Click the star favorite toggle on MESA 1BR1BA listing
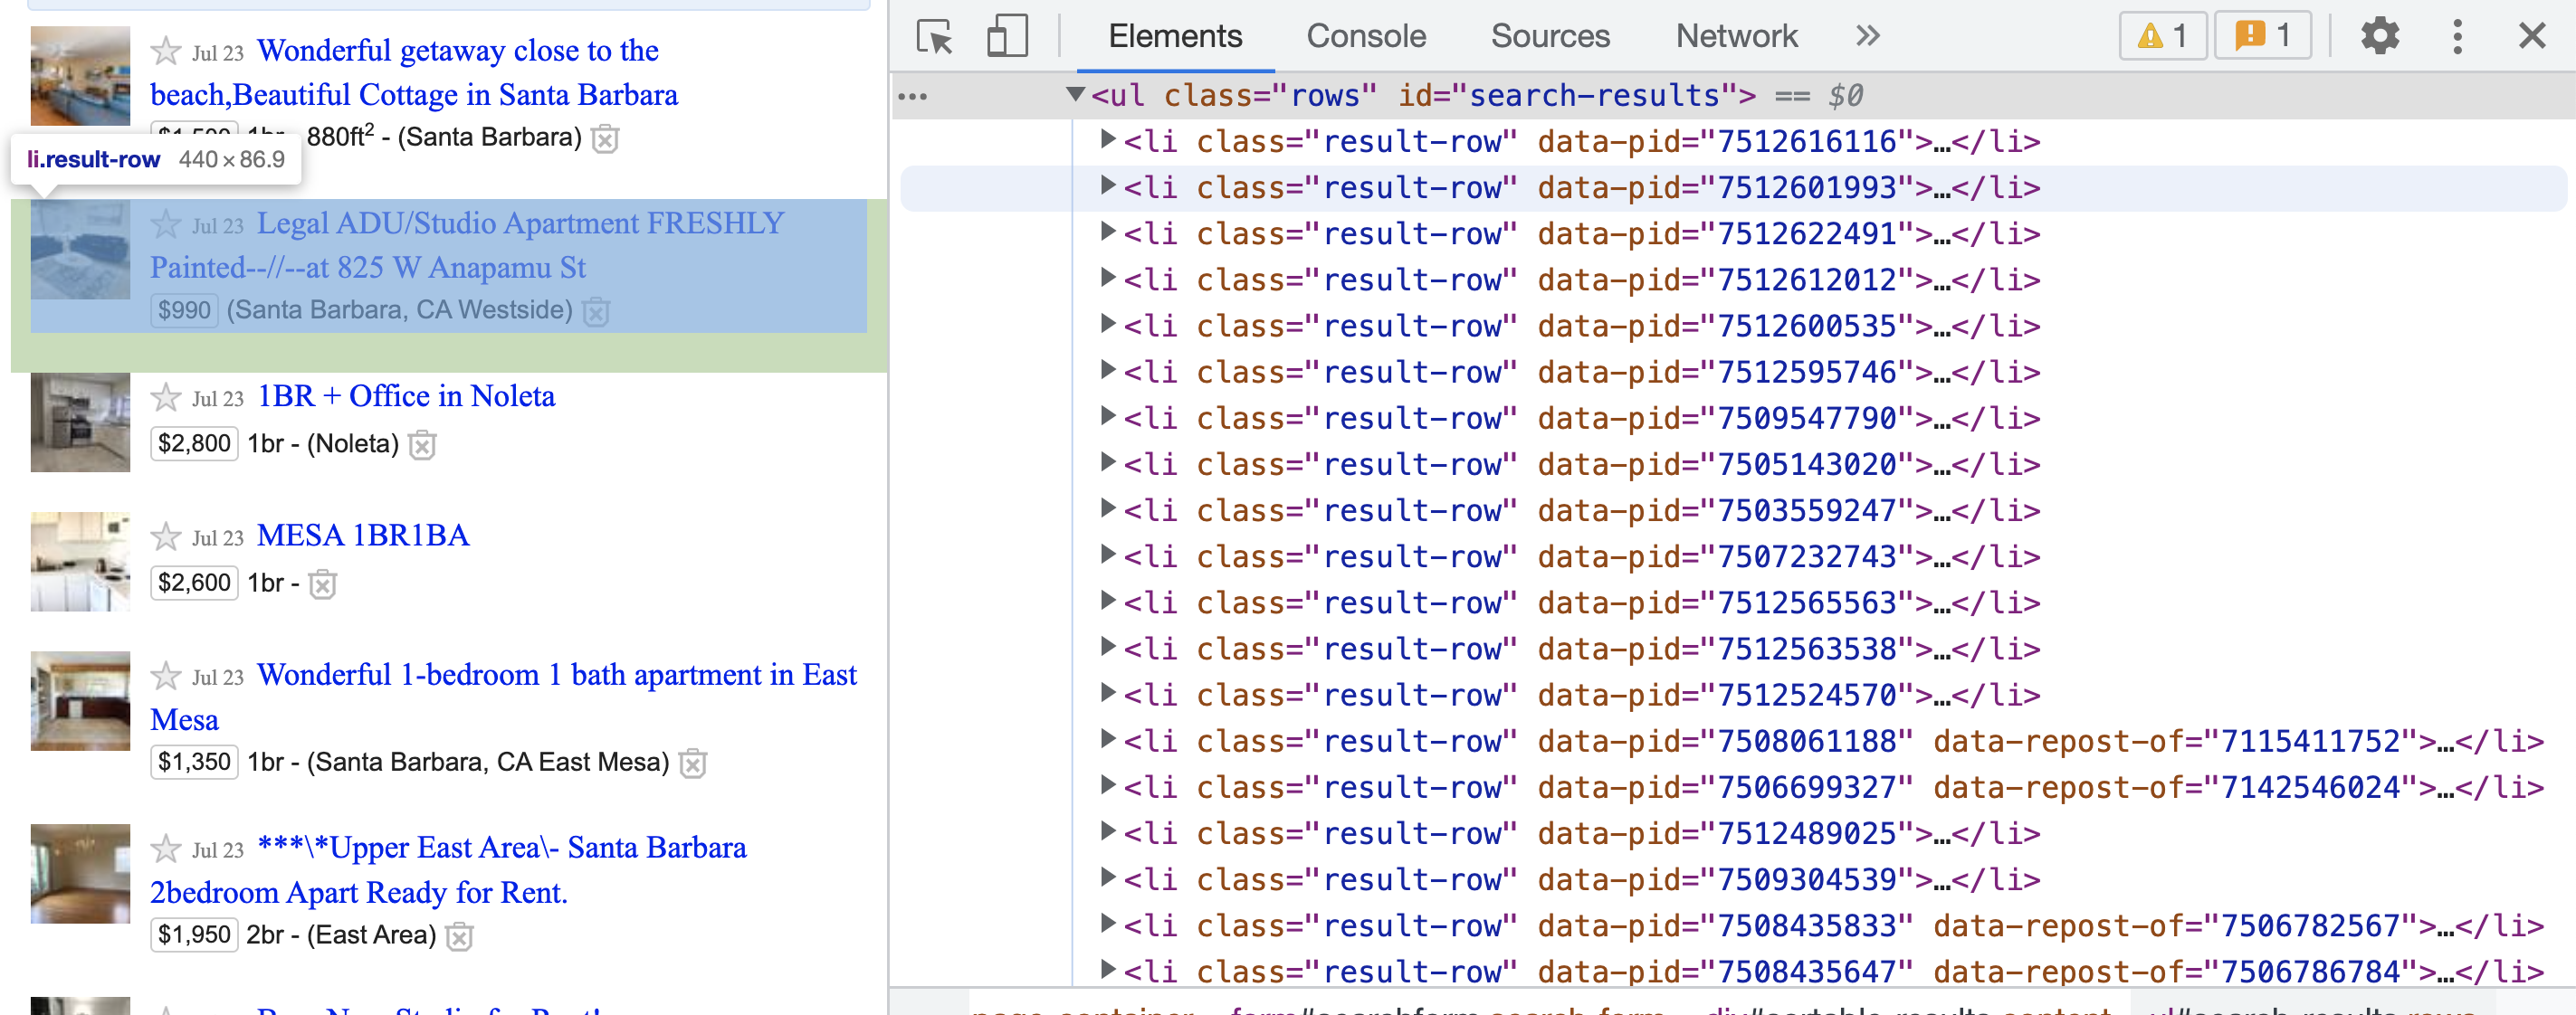 click(165, 536)
